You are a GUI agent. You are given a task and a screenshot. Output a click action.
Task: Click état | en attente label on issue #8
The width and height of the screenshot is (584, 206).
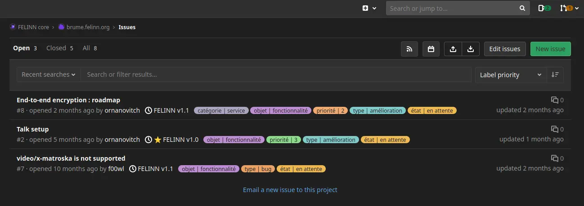coord(432,110)
